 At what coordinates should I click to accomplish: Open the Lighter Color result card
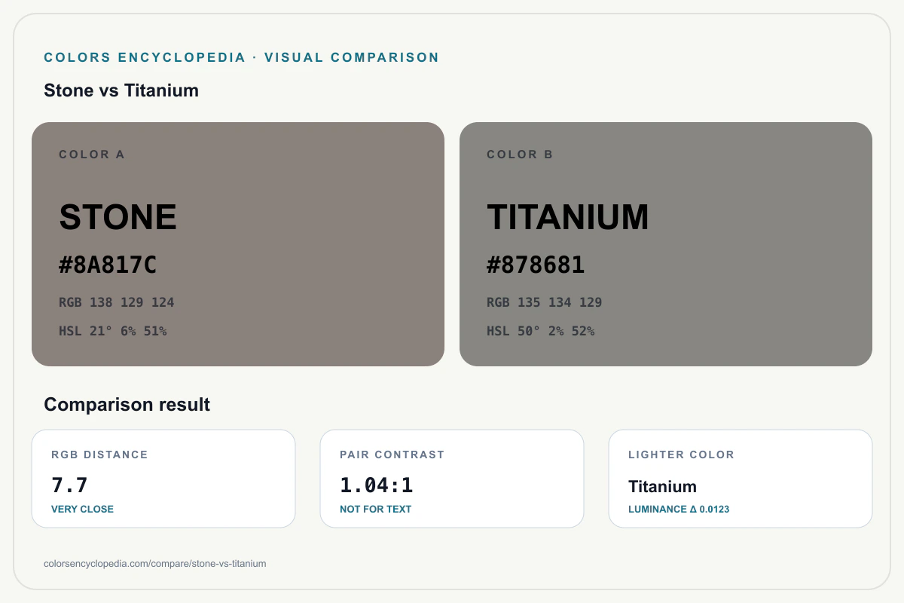tap(741, 479)
